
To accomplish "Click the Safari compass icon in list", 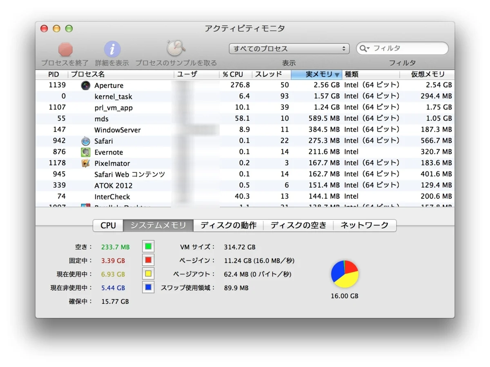I will (x=85, y=141).
